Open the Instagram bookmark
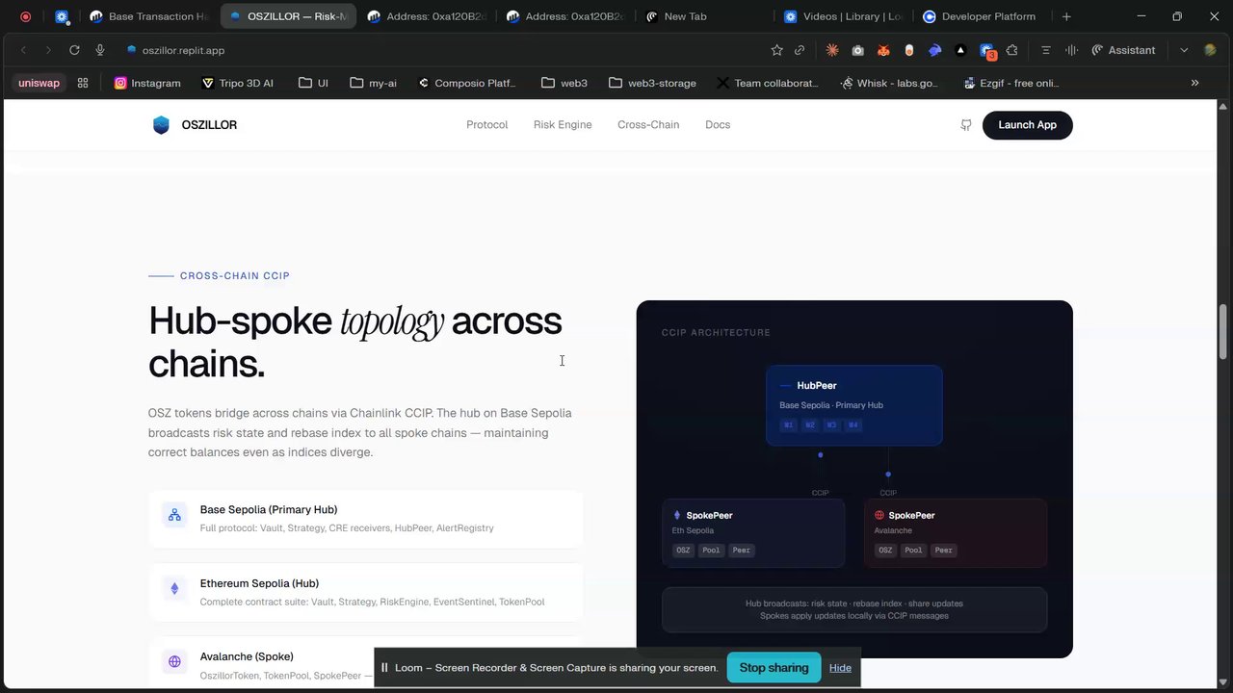Screen dimensions: 1233x693 147,83
